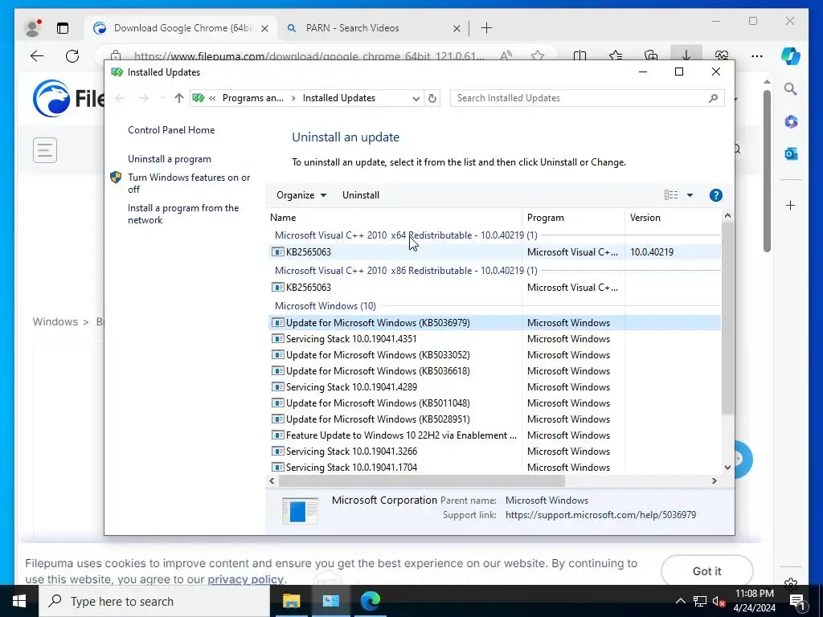This screenshot has width=823, height=617.
Task: Click the muted volume tray icon
Action: click(718, 602)
